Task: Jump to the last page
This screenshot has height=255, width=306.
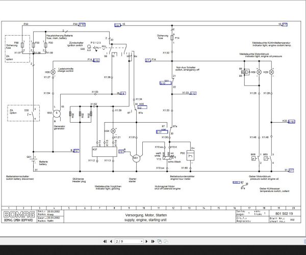Action: point(153,241)
